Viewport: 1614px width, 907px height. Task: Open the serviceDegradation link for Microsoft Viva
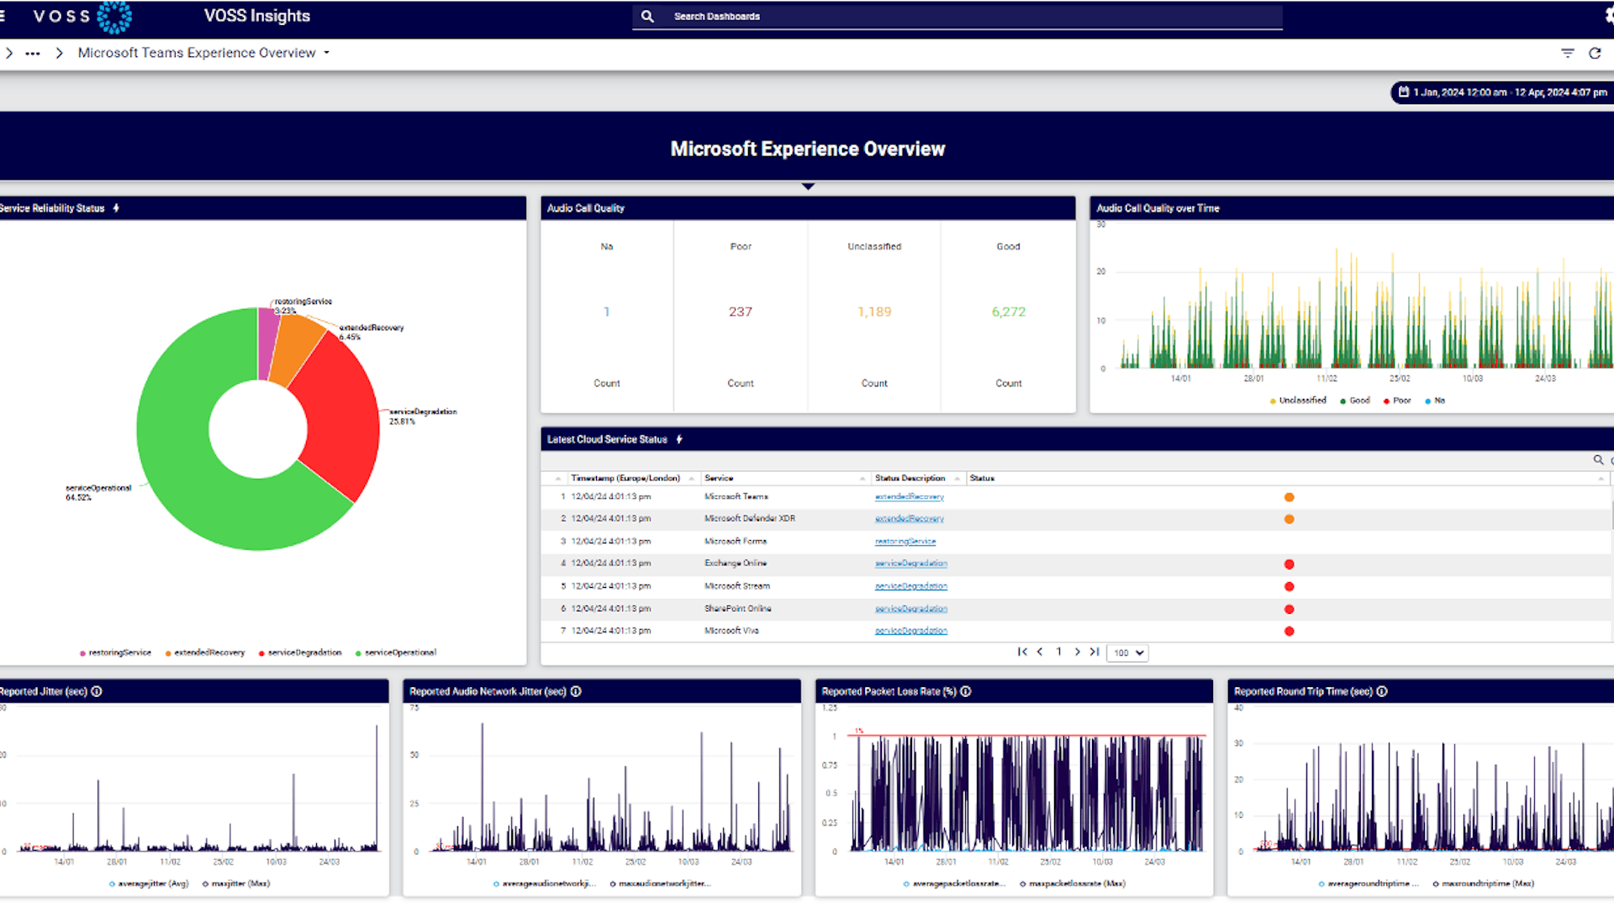[910, 631]
